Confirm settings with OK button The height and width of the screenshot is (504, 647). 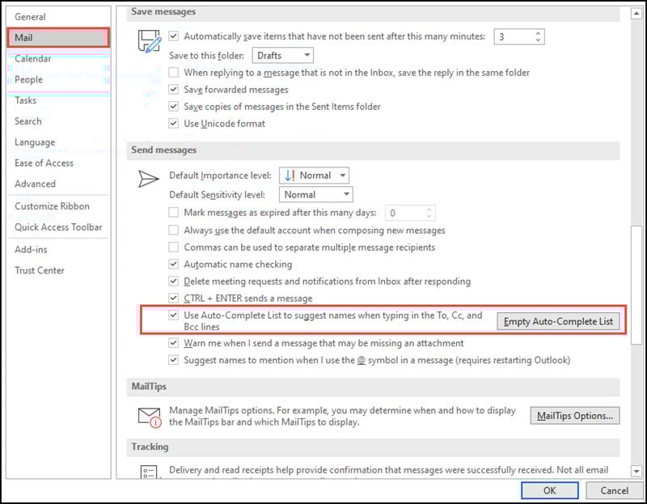(x=550, y=490)
